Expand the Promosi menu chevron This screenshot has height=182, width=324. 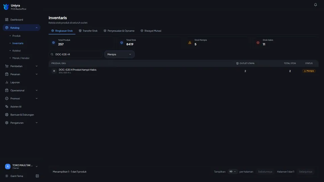(x=36, y=98)
